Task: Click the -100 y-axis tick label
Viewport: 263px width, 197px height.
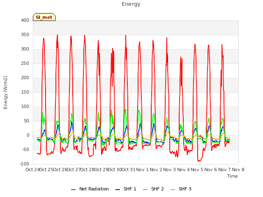Action: tap(24, 164)
